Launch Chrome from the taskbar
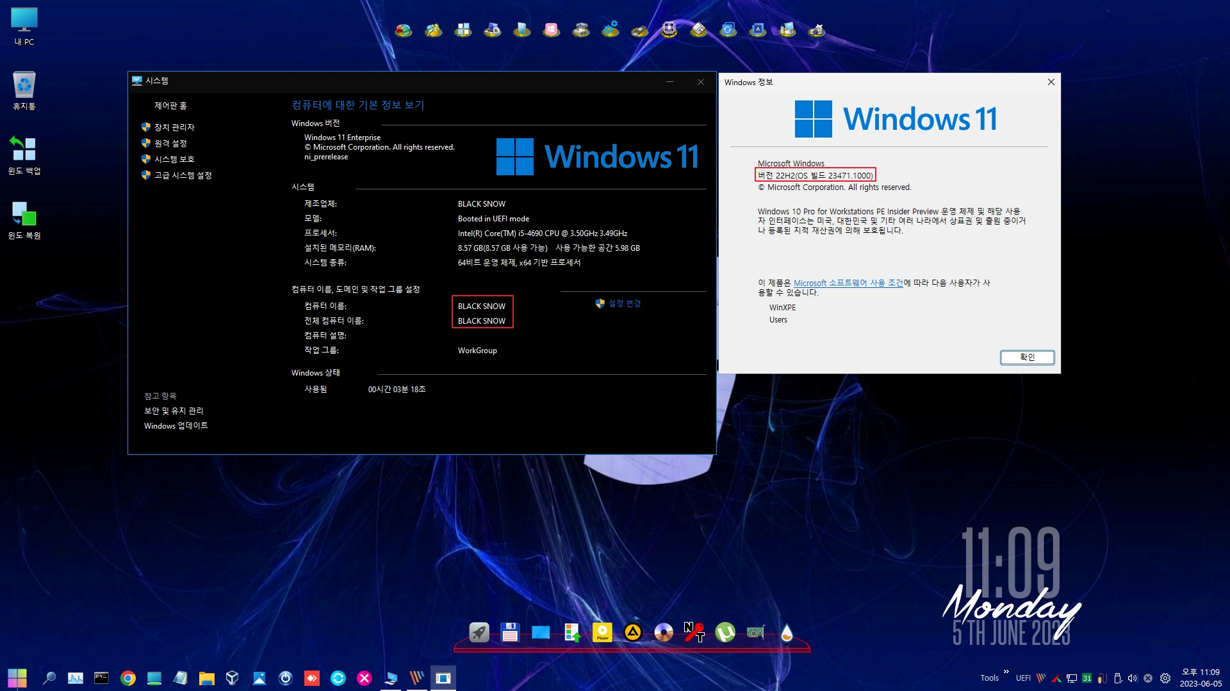 128,678
